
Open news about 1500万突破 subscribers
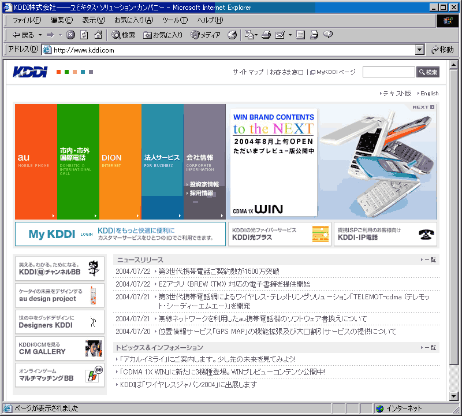pyautogui.click(x=219, y=271)
